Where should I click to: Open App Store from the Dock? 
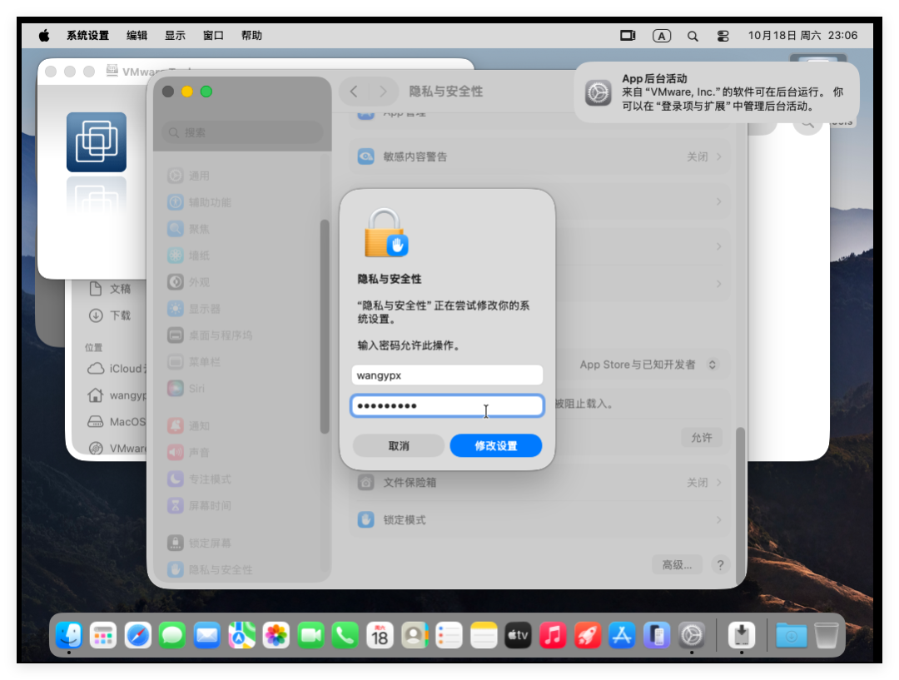pos(622,635)
